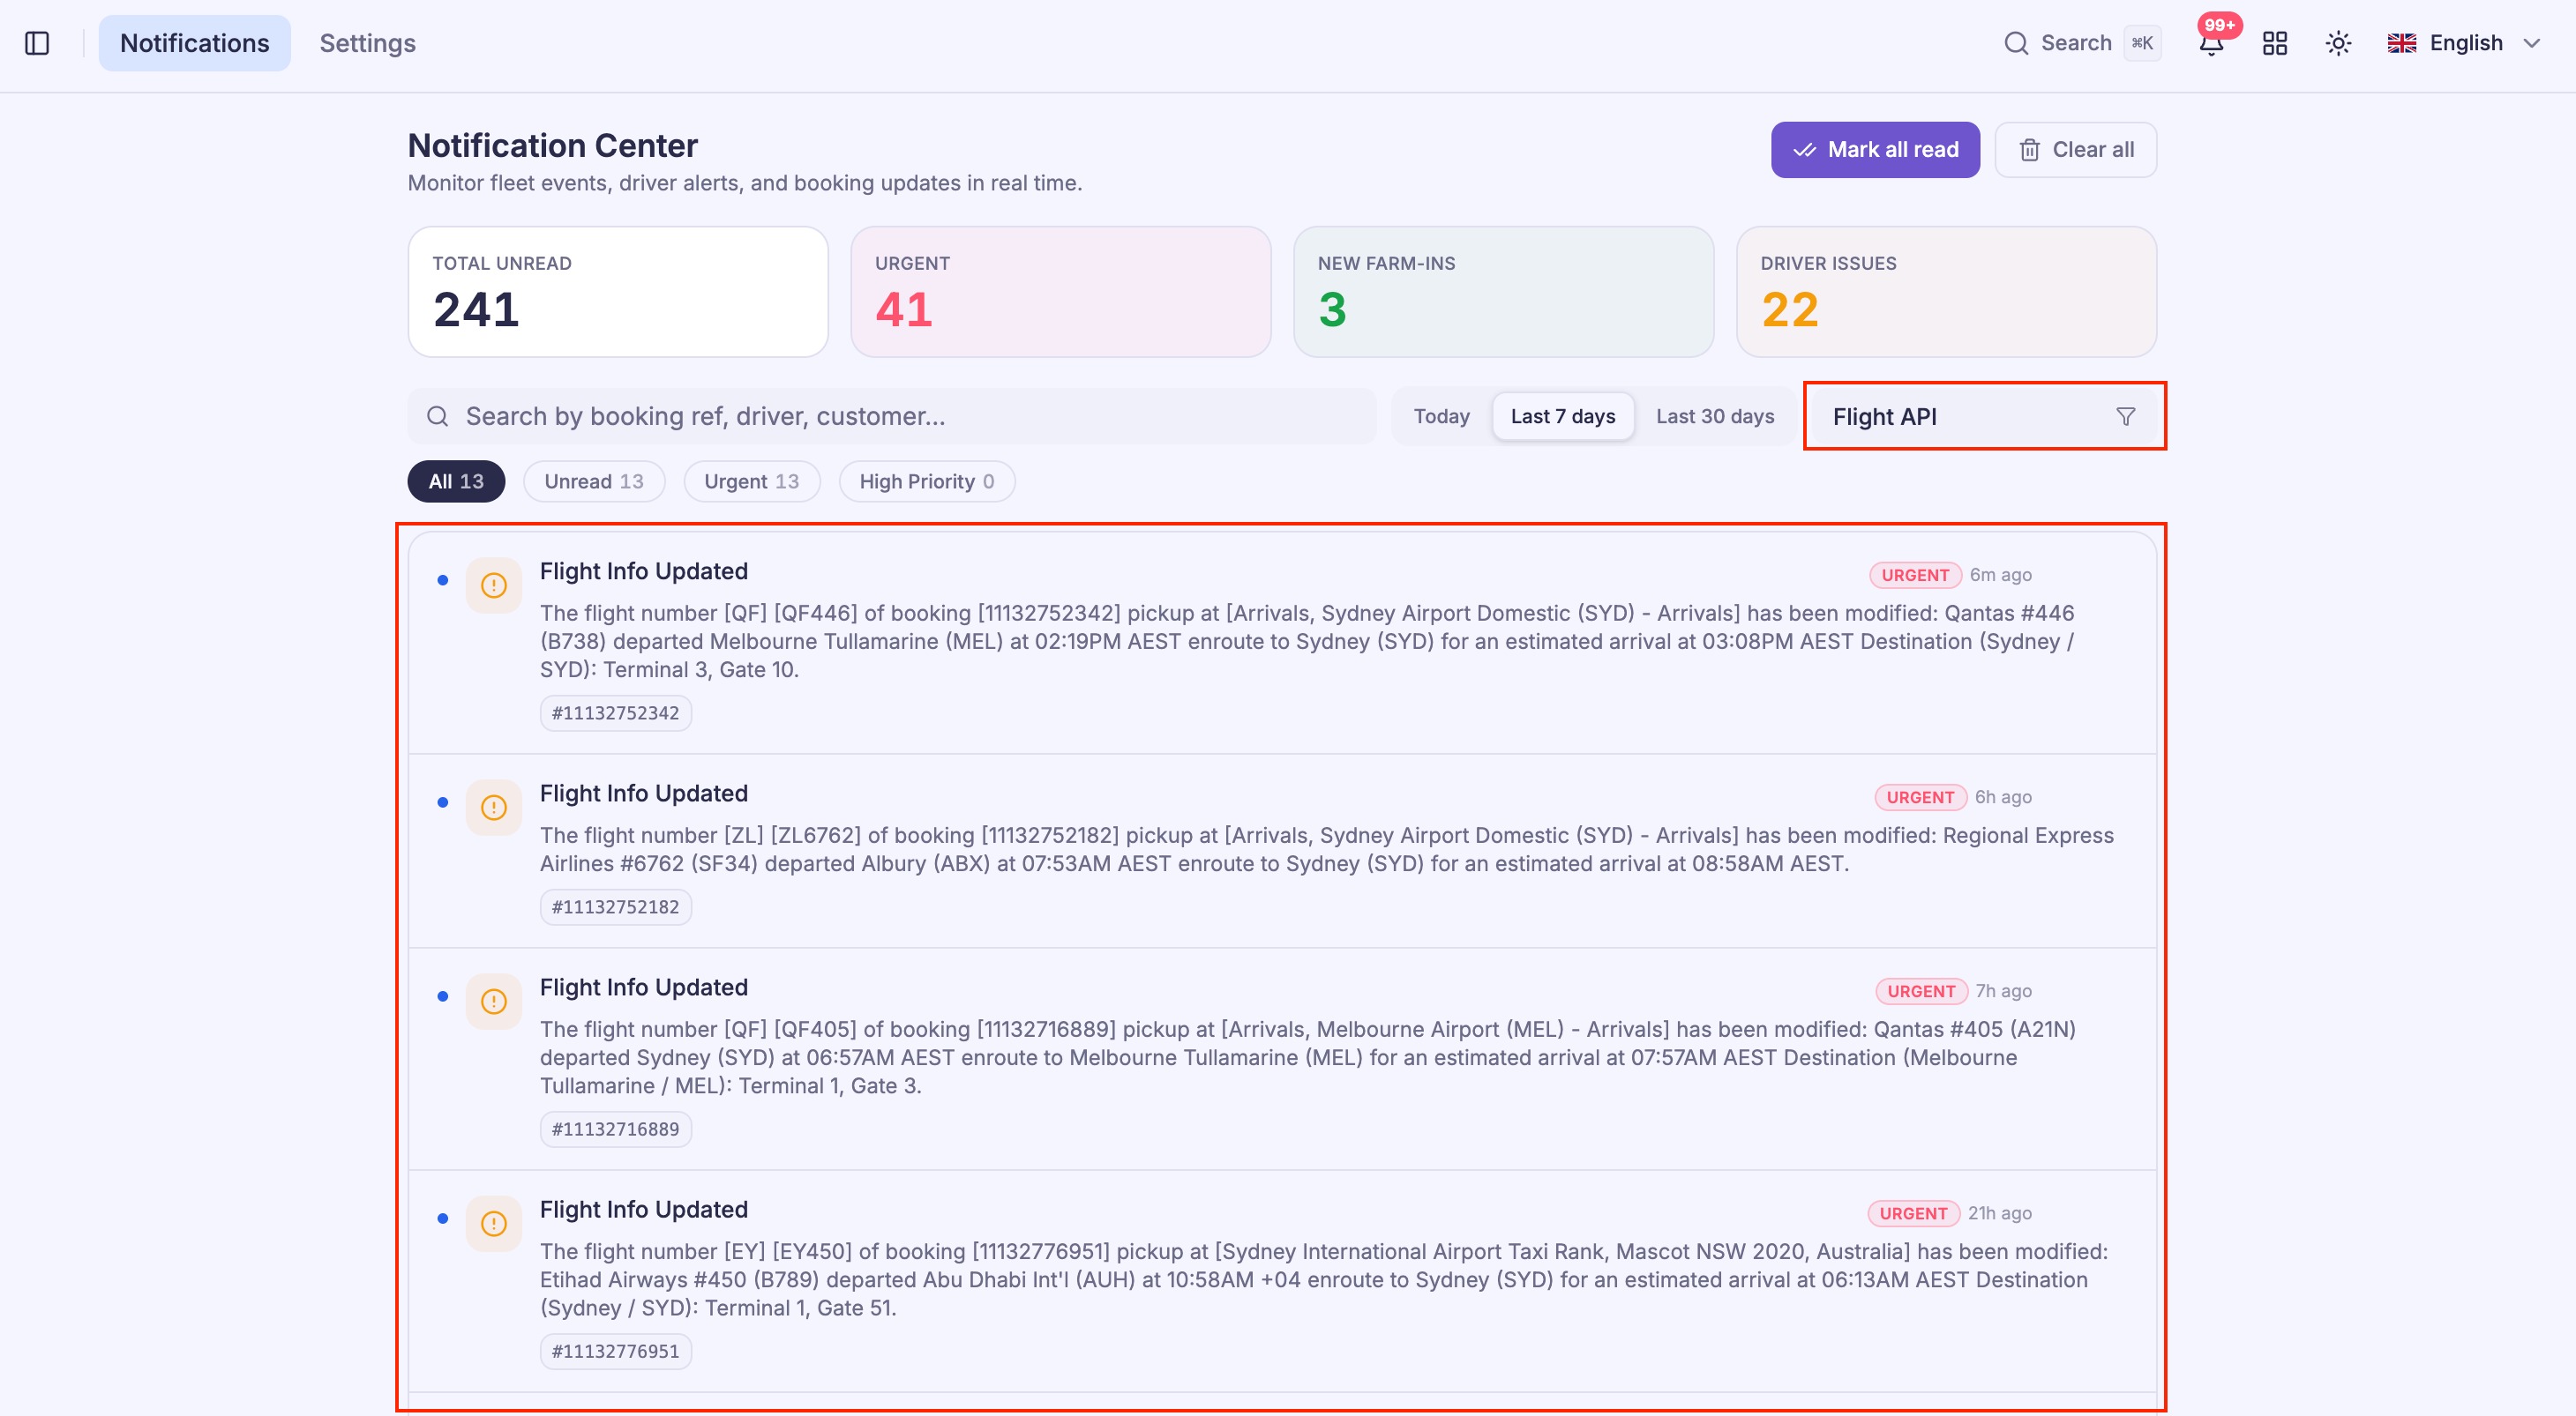This screenshot has height=1416, width=2576.
Task: Toggle light/dark theme sun icon
Action: pyautogui.click(x=2338, y=43)
